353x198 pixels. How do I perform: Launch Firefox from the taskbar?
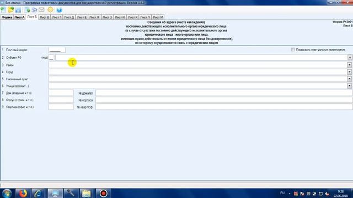pos(23,193)
